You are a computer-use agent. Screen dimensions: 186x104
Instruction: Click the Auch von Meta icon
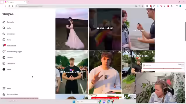pyautogui.click(x=4, y=94)
